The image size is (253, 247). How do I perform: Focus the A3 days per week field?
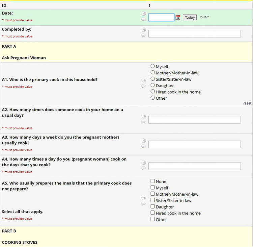pos(195,144)
